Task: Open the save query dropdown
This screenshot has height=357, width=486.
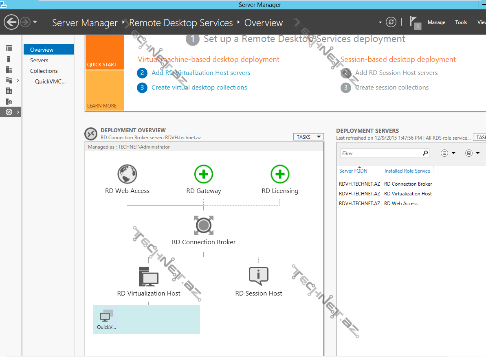Action: pyautogui.click(x=473, y=153)
